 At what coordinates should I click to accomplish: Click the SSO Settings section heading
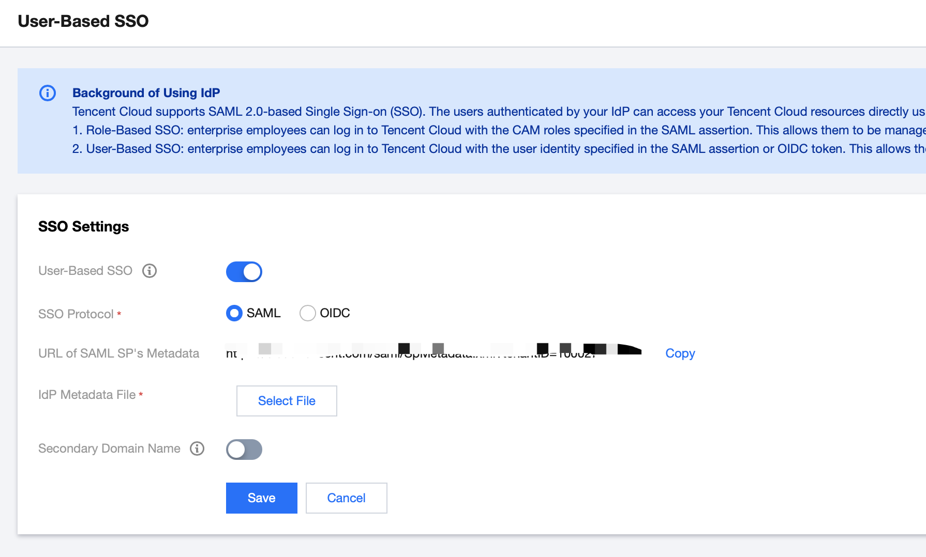click(83, 227)
